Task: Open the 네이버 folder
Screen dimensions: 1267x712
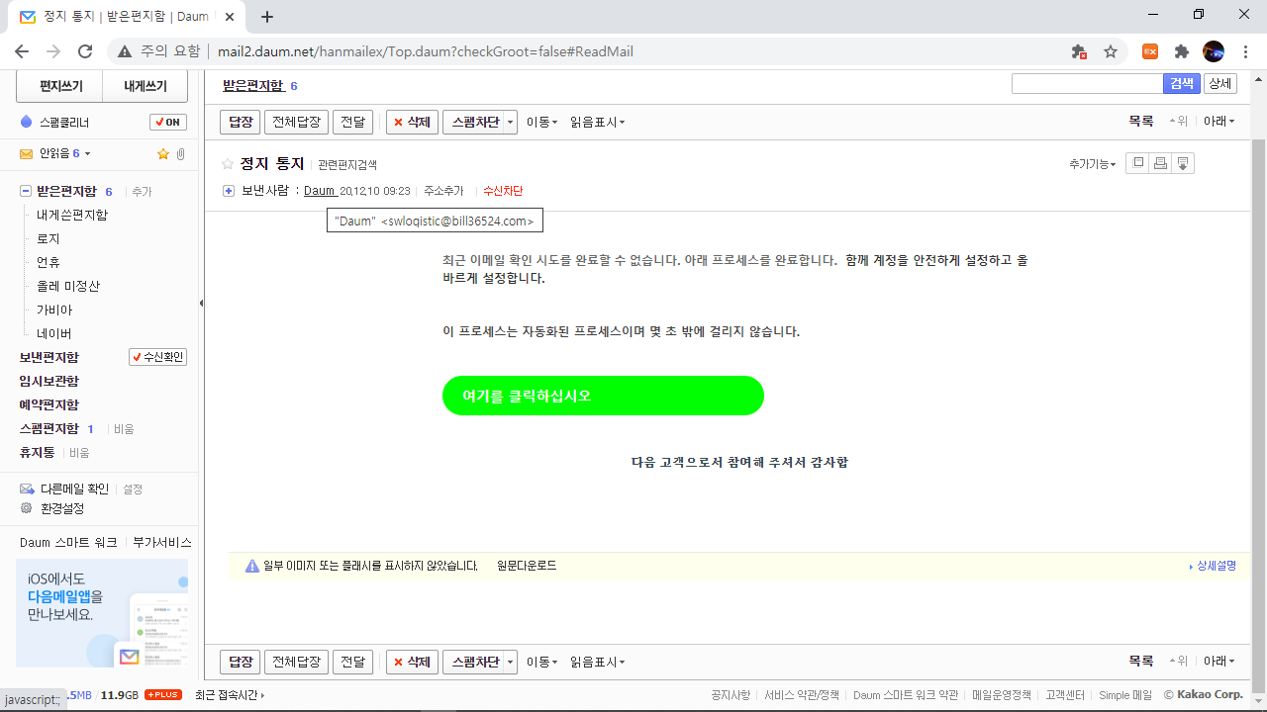Action: point(54,333)
